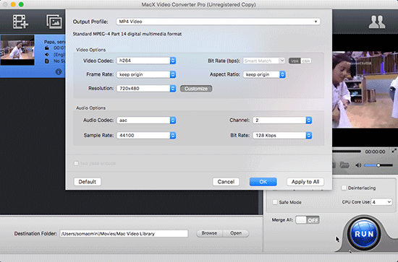Confirm settings with the OK button
Viewport: 398px width, 262px height.
point(263,182)
